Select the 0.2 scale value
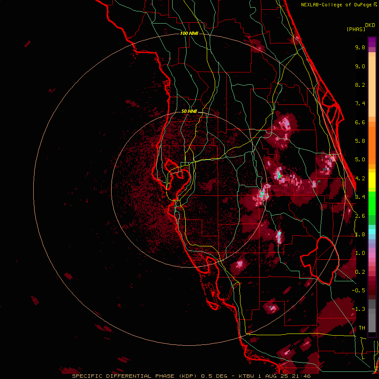Image resolution: width=379 pixels, height=379 pixels. click(x=360, y=272)
